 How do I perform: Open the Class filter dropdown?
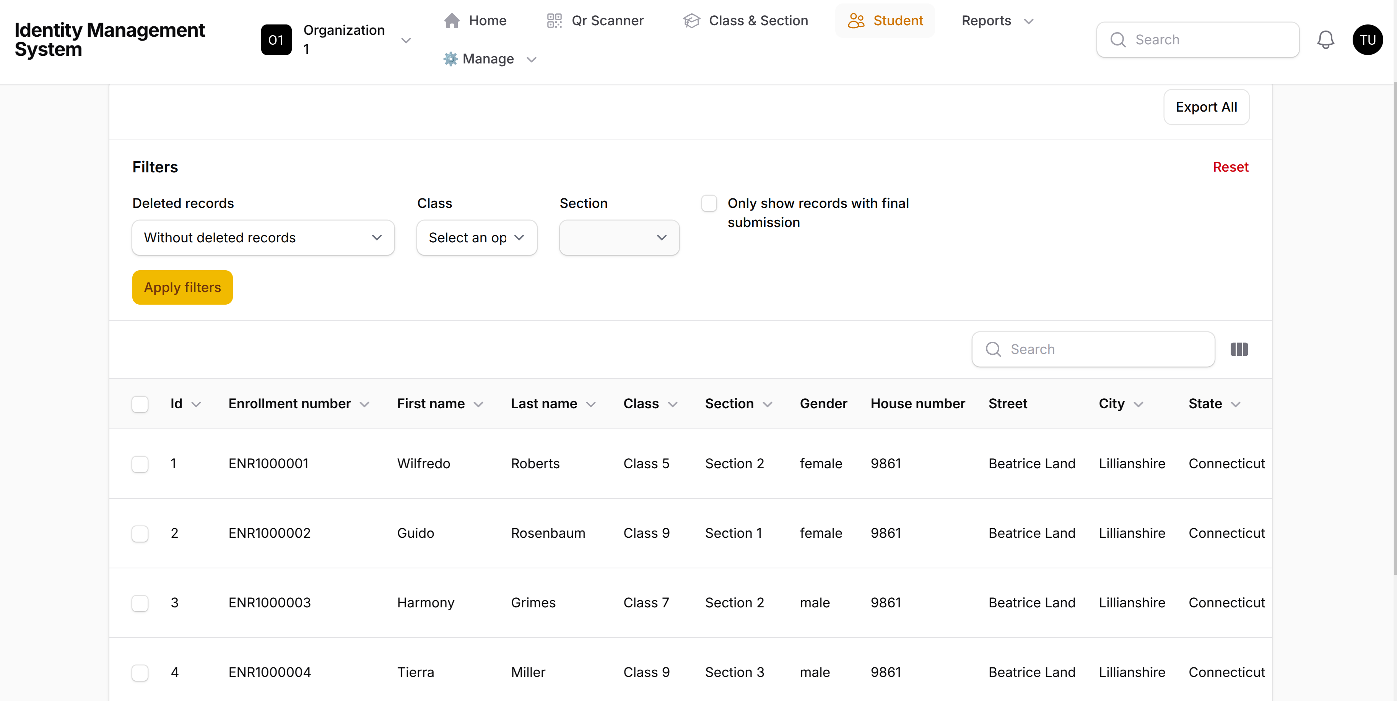coord(476,237)
